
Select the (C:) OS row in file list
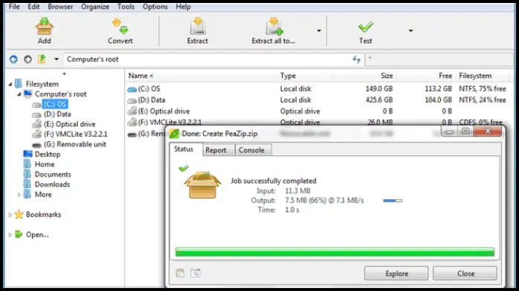pyautogui.click(x=317, y=88)
